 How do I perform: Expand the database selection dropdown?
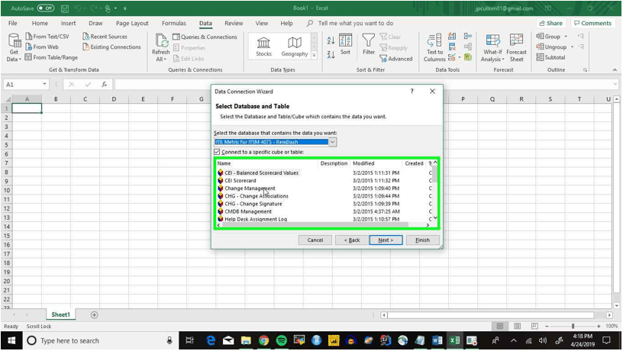(333, 142)
